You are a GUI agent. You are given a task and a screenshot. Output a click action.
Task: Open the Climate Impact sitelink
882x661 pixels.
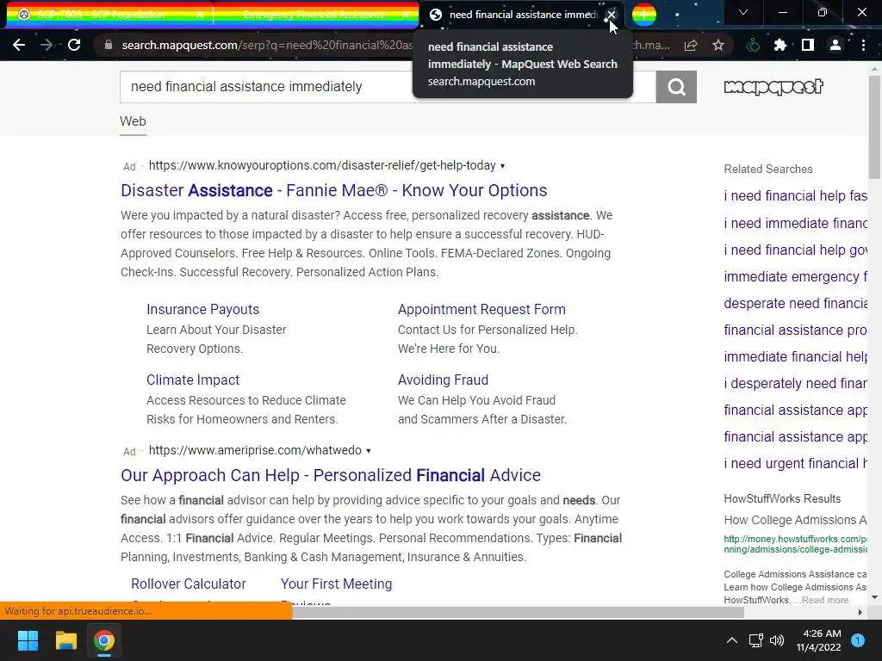click(x=193, y=380)
